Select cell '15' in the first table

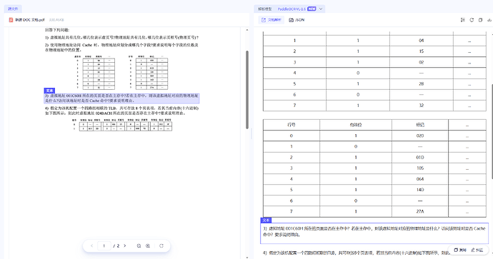422,51
